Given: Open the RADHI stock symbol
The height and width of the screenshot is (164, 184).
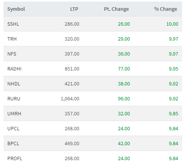Looking at the screenshot, I should coord(14,69).
